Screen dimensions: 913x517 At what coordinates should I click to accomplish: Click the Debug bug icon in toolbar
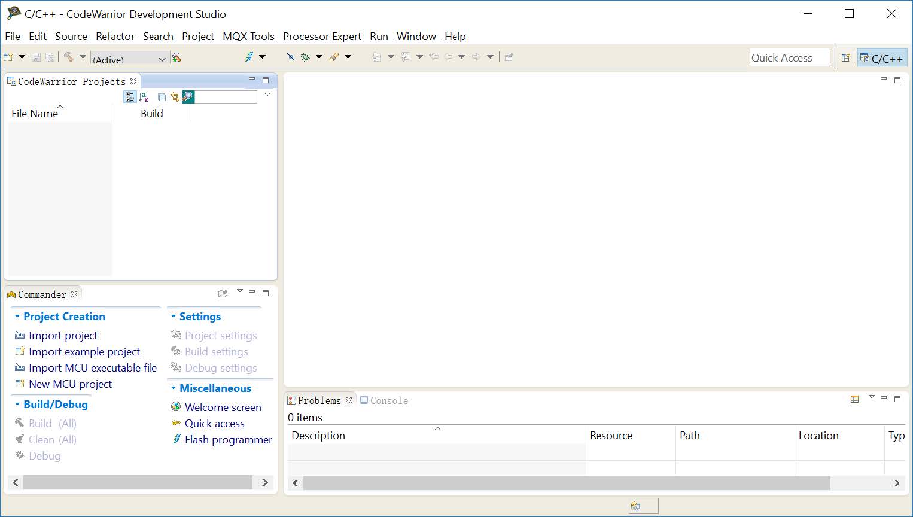tap(305, 57)
